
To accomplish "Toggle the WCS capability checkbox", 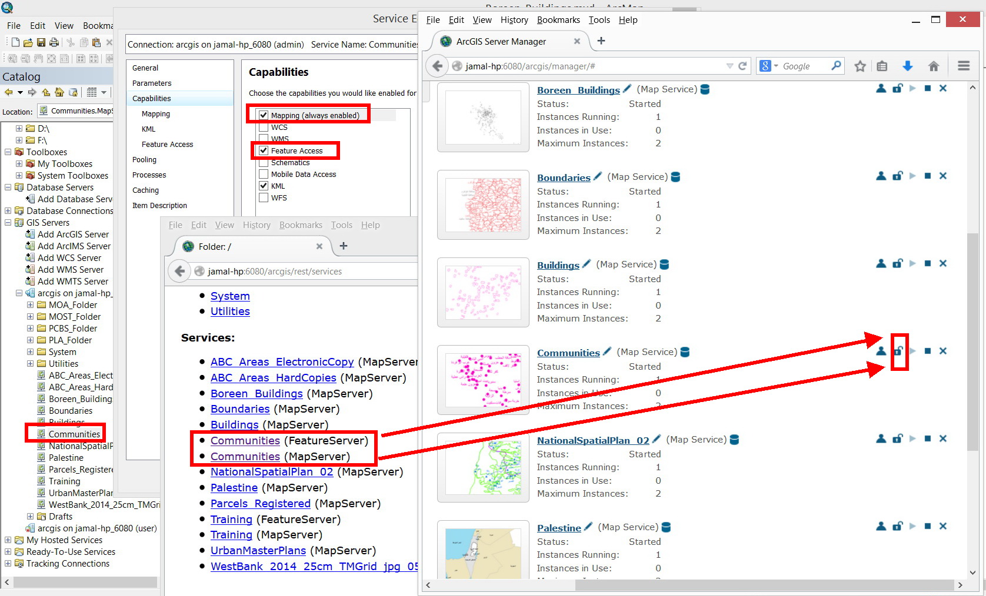I will tap(264, 127).
